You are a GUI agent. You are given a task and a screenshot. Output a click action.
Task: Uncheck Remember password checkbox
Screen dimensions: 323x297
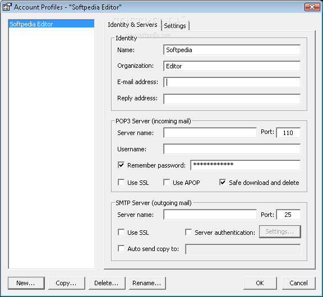pyautogui.click(x=121, y=165)
